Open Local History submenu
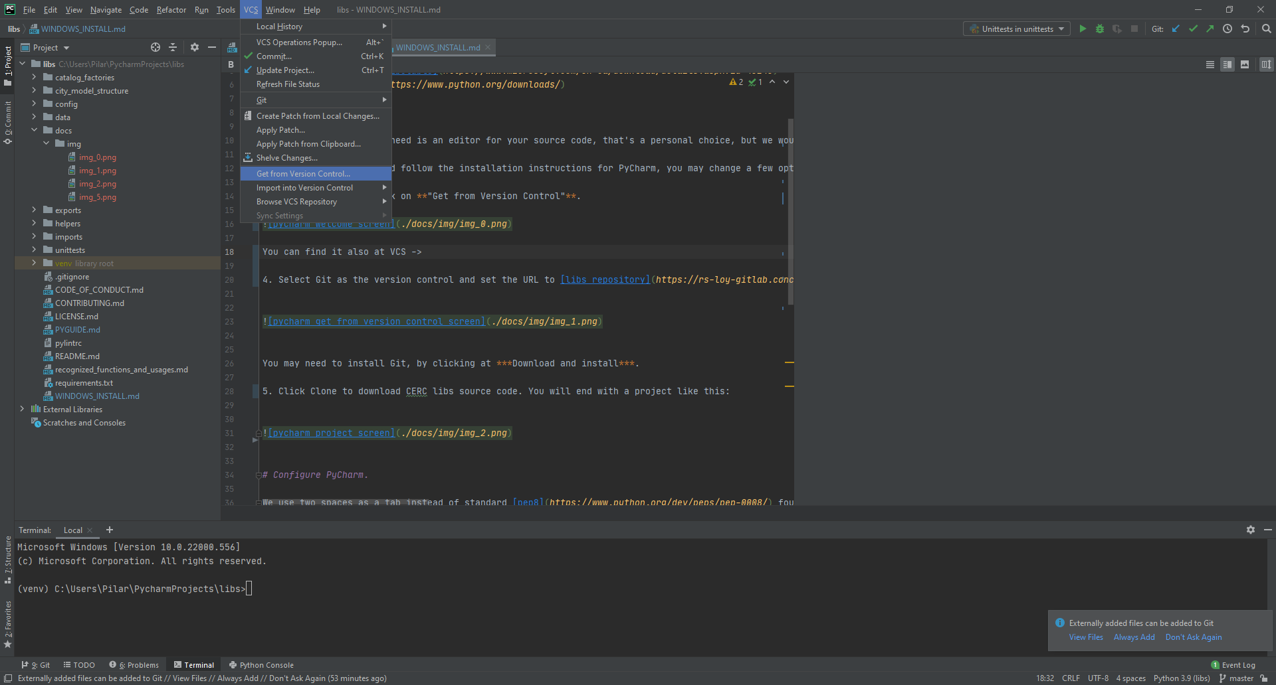 pos(316,26)
